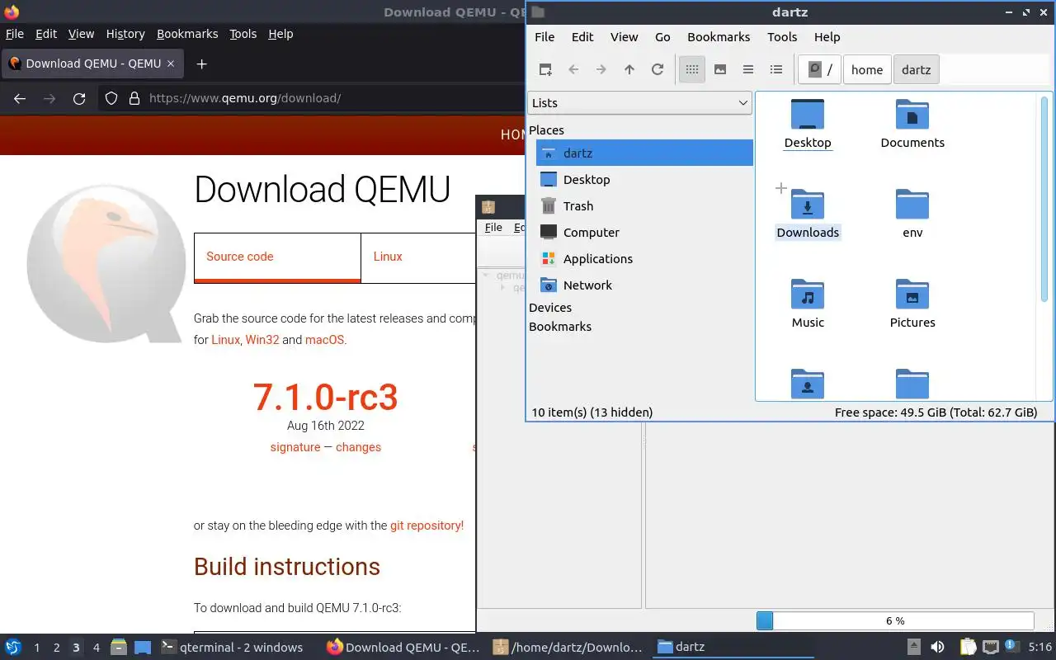The image size is (1056, 660).
Task: Switch to detailed list view
Action: pyautogui.click(x=776, y=69)
